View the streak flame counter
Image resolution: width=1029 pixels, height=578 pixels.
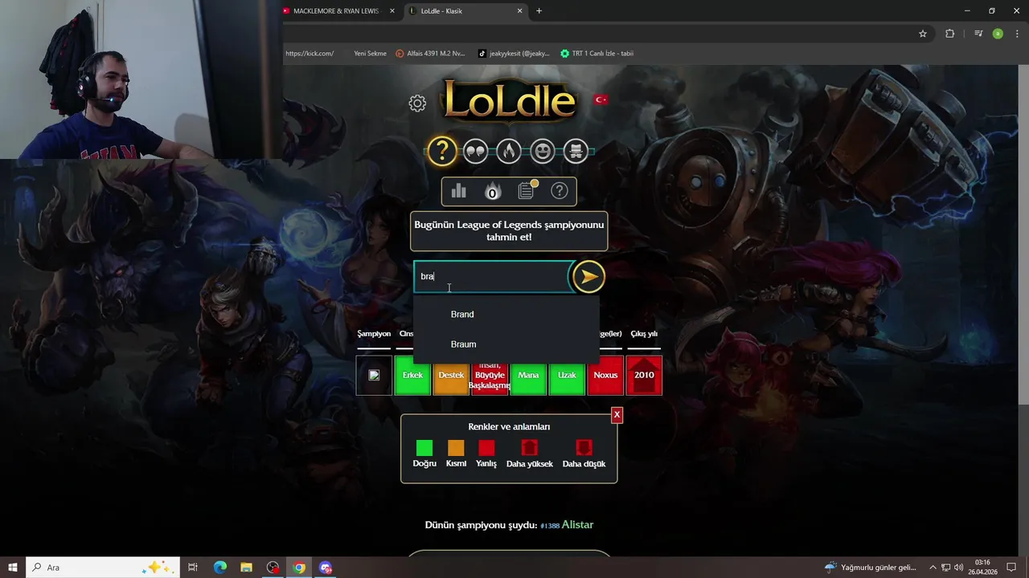493,191
